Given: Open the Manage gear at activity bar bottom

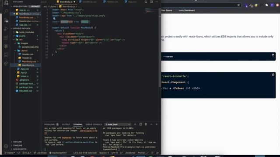Looking at the screenshot, I should point(6,147).
